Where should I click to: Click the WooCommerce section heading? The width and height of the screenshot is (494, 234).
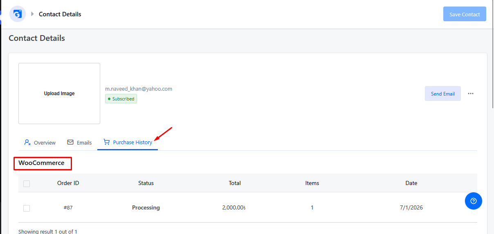(x=41, y=163)
